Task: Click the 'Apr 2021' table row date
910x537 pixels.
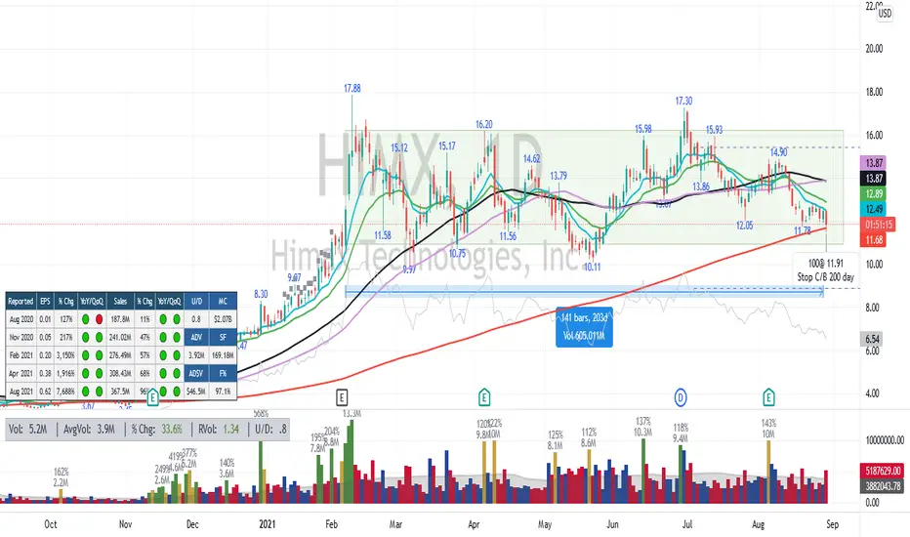Action: [x=21, y=373]
